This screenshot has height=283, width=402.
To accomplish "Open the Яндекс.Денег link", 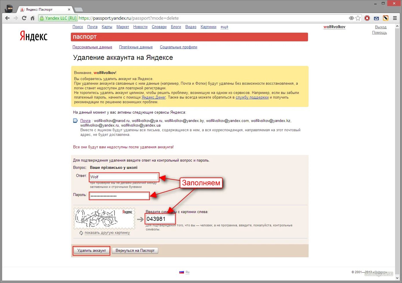I will click(x=154, y=97).
